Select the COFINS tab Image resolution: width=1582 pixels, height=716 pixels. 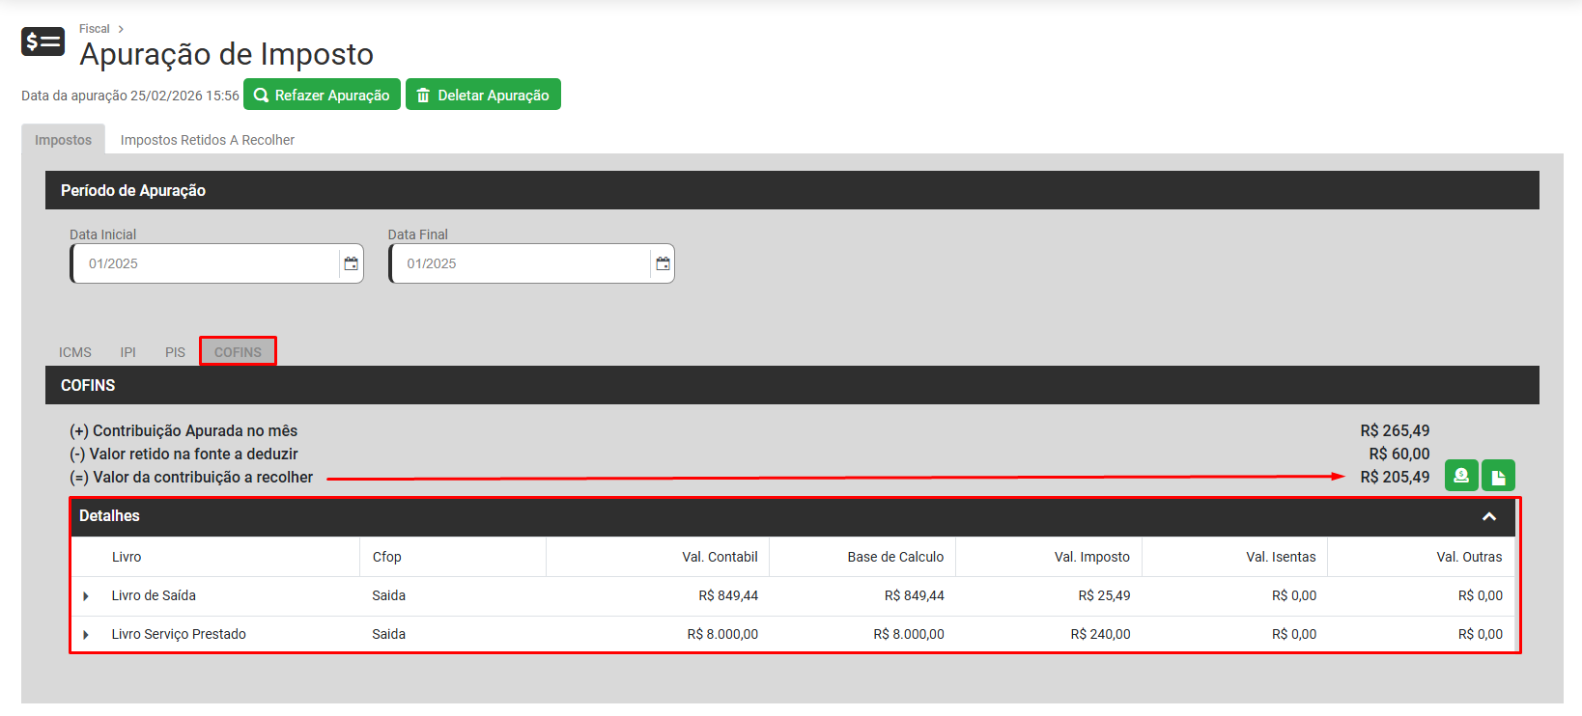238,352
